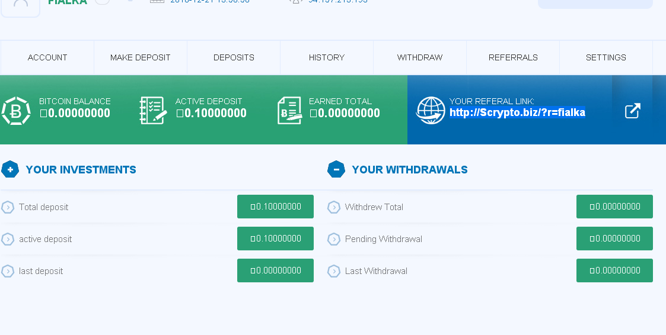View the REFERRALS tab

tap(513, 57)
